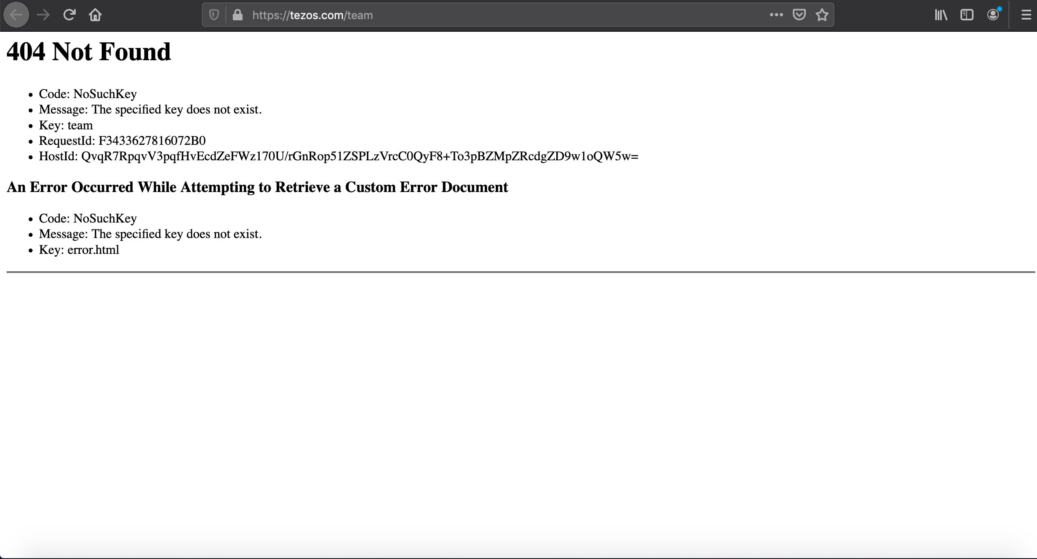
Task: Select the 404 Not Found heading
Action: click(89, 52)
